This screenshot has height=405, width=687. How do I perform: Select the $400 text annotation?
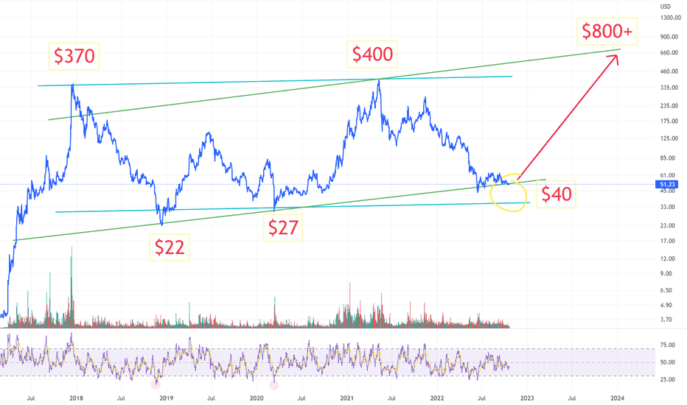[372, 54]
